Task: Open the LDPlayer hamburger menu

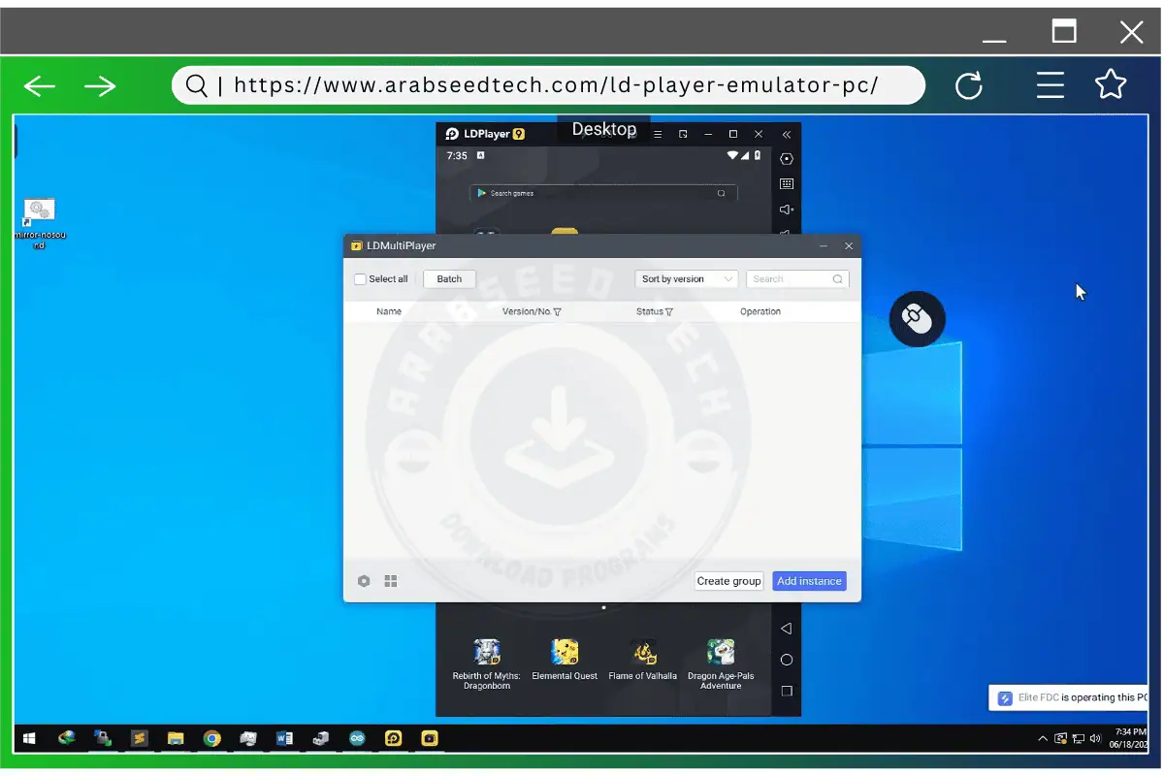Action: click(658, 134)
